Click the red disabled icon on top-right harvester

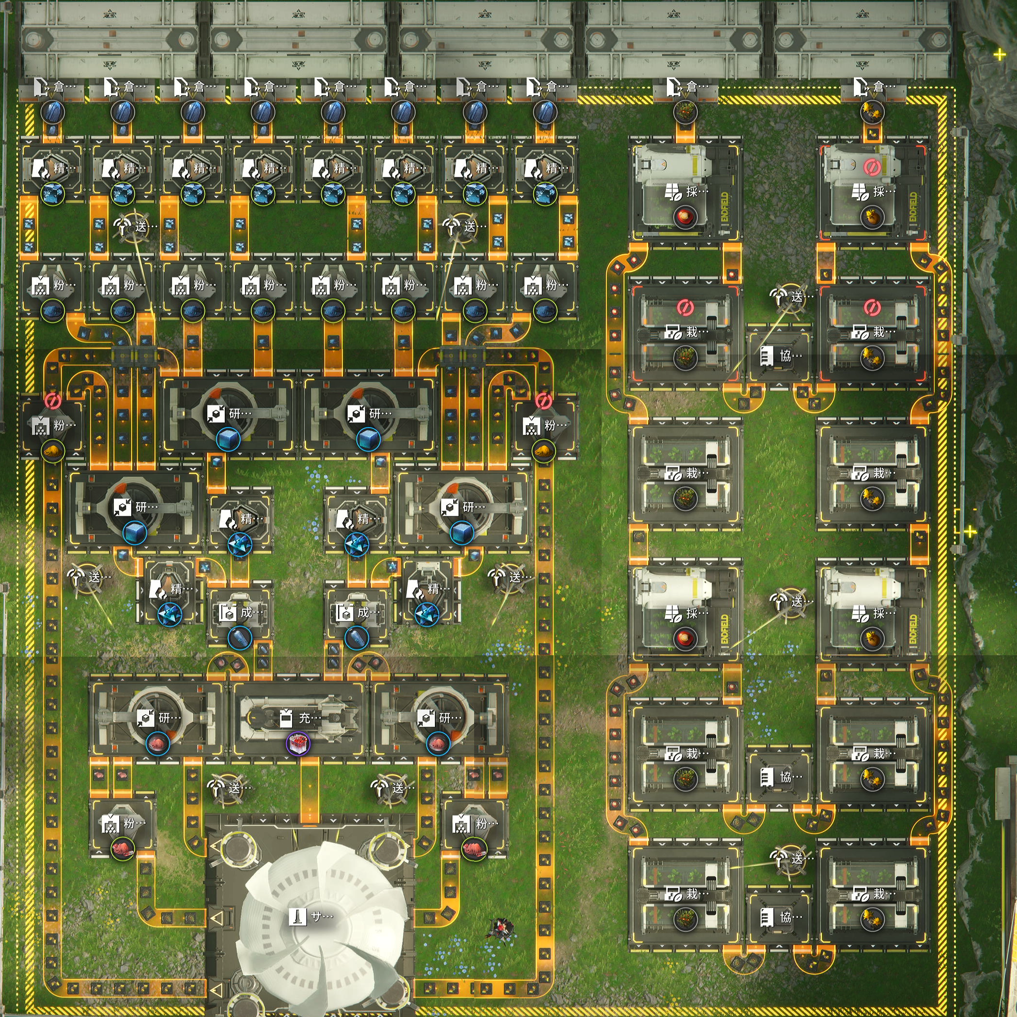[x=872, y=168]
